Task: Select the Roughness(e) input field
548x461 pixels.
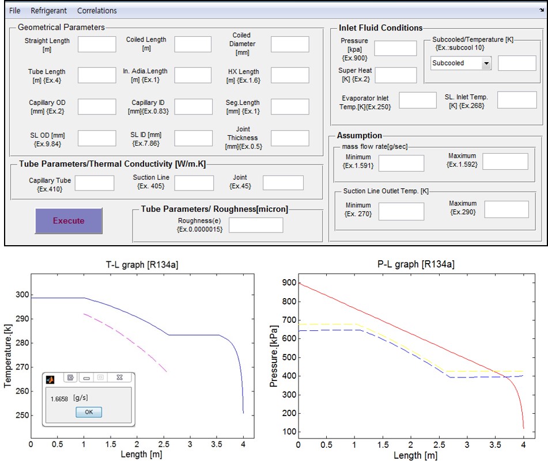Action: click(256, 225)
